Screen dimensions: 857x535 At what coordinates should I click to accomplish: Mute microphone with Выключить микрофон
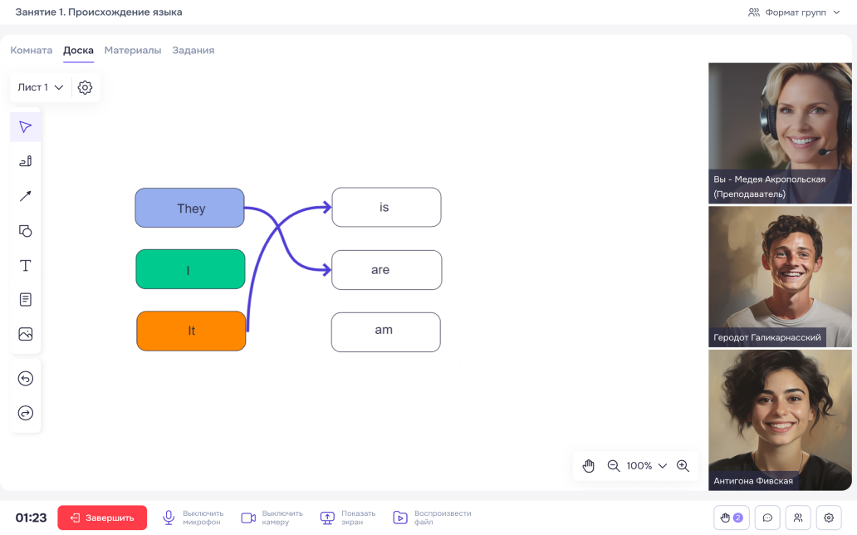tap(193, 518)
